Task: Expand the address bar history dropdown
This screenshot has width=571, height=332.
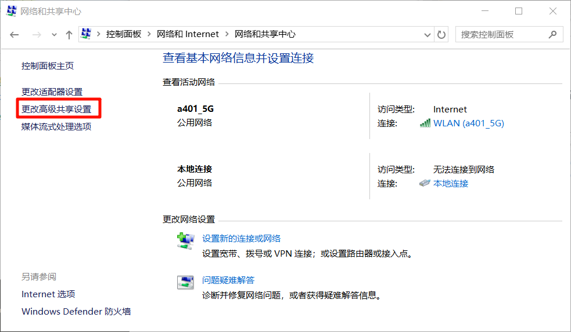Action: coord(428,35)
